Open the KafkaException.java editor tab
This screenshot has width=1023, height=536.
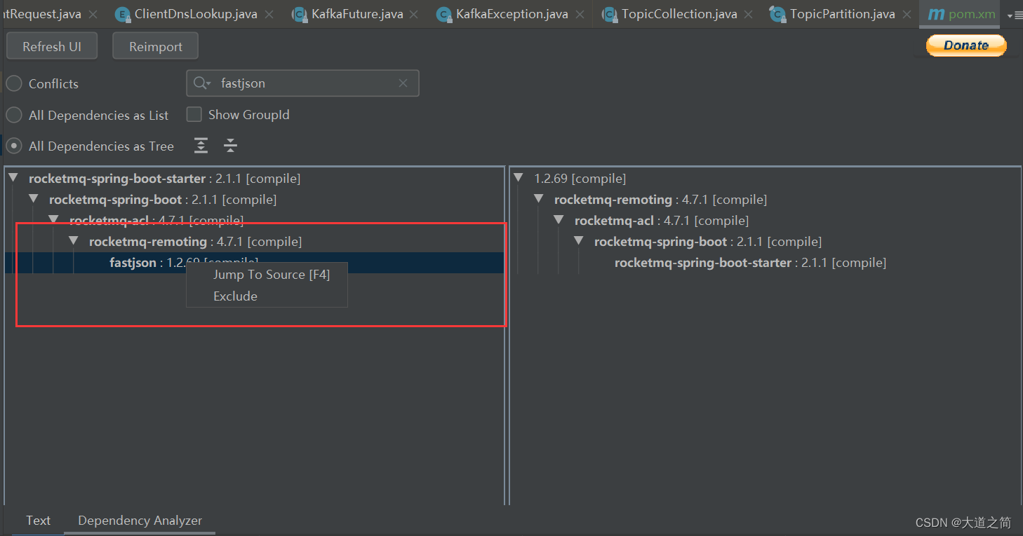[511, 14]
